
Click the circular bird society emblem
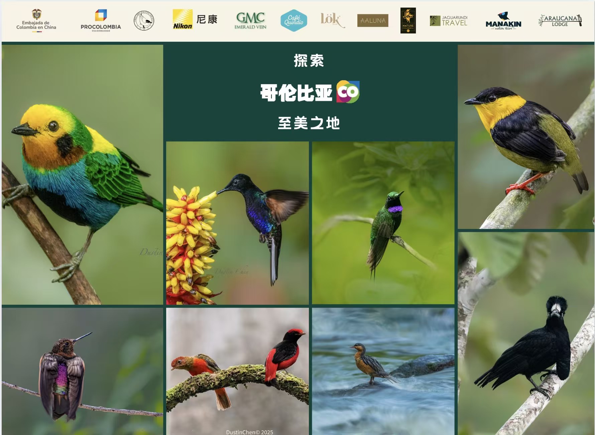click(x=144, y=21)
